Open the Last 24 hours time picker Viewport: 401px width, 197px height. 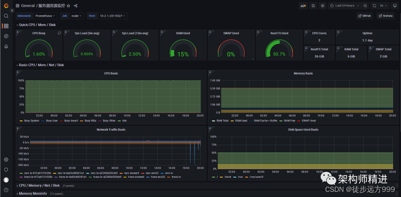(x=345, y=6)
